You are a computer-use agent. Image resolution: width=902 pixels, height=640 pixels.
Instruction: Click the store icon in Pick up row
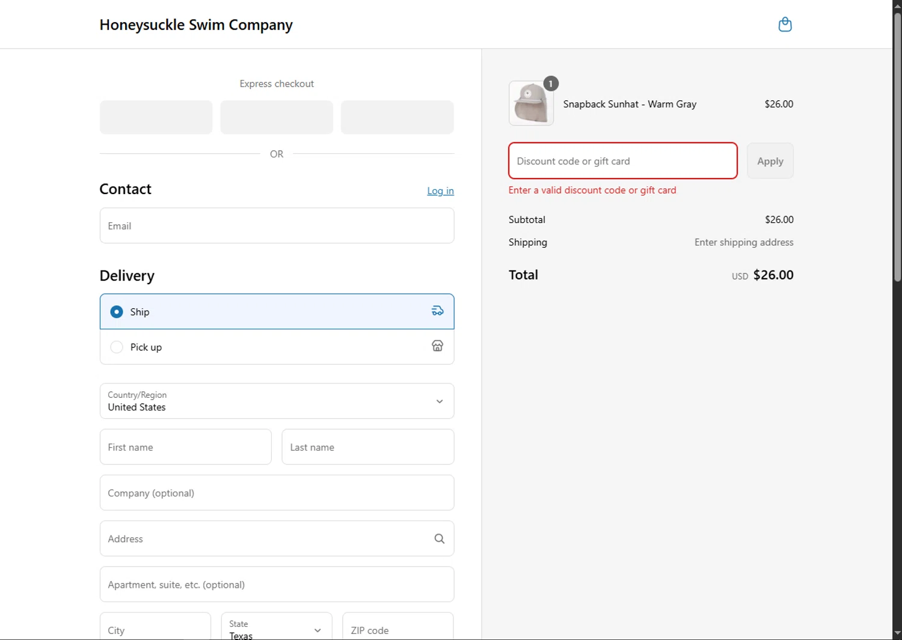[437, 346]
